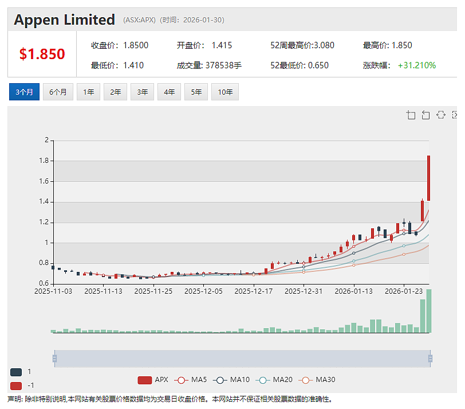Viewport: 465px width, 409px height.
Task: Click the tall red candlestick of the last day
Action: pyautogui.click(x=428, y=178)
